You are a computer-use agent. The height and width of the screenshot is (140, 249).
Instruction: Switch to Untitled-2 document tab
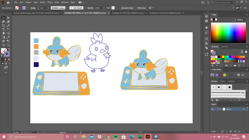tap(128, 13)
